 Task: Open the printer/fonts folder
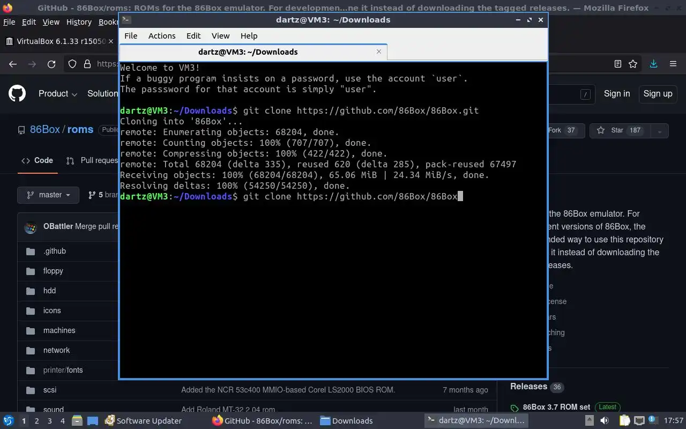[x=63, y=370]
